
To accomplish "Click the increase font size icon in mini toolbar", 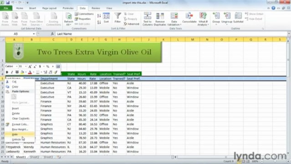I will [x=30, y=67].
